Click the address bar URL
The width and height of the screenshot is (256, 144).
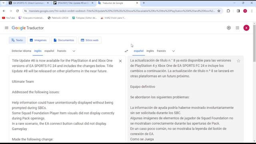pos(122,11)
